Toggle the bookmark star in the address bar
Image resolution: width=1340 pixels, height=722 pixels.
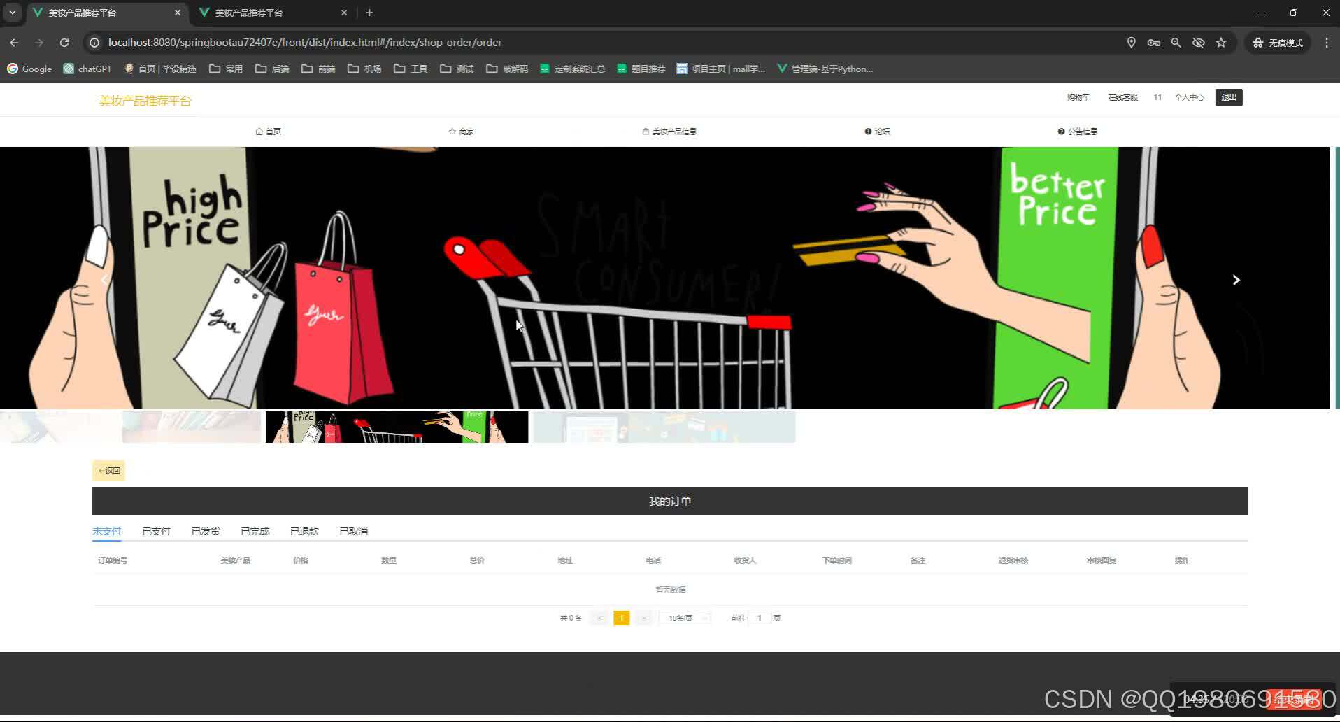pos(1222,43)
